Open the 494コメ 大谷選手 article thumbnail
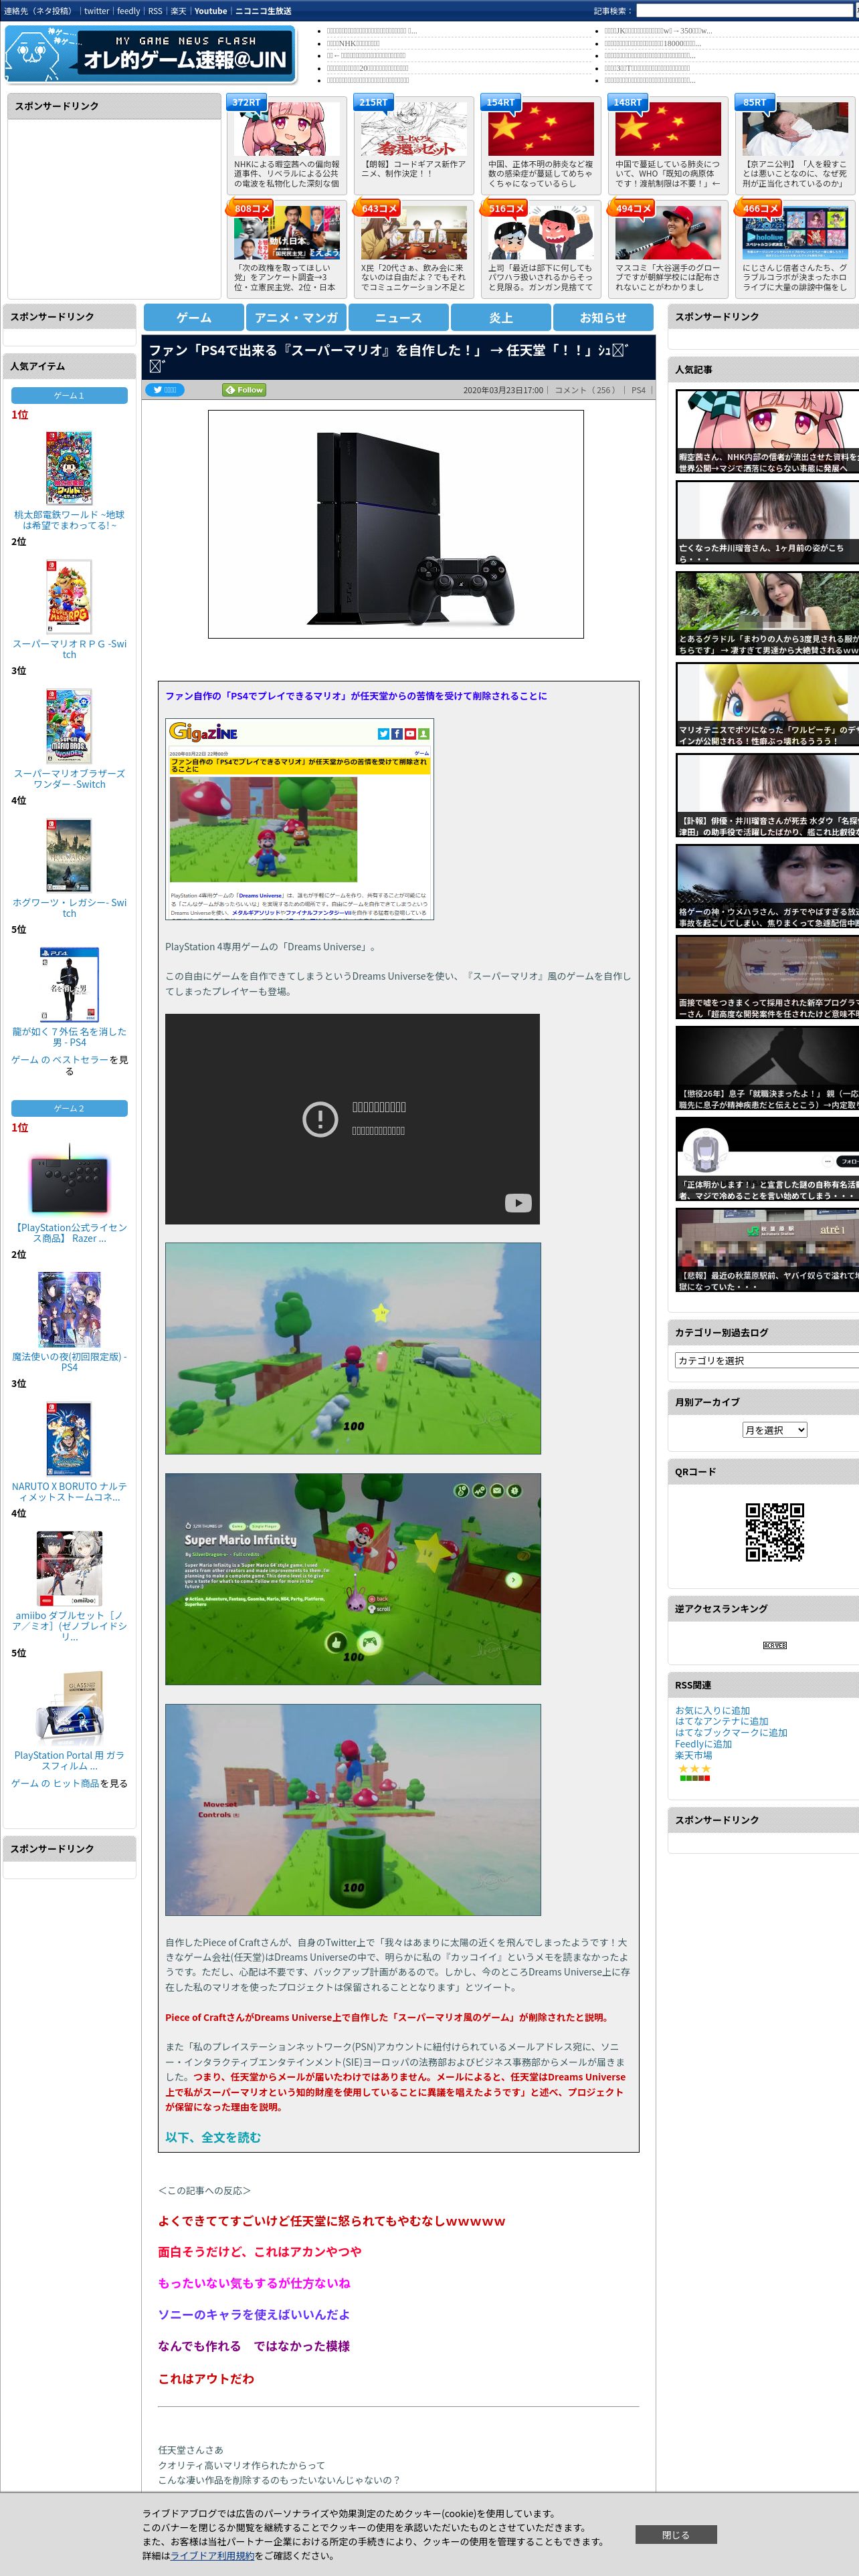The height and width of the screenshot is (2576, 859). coord(668,234)
